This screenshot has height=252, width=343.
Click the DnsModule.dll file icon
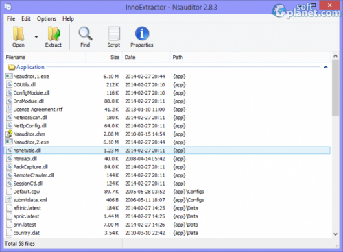(9, 101)
